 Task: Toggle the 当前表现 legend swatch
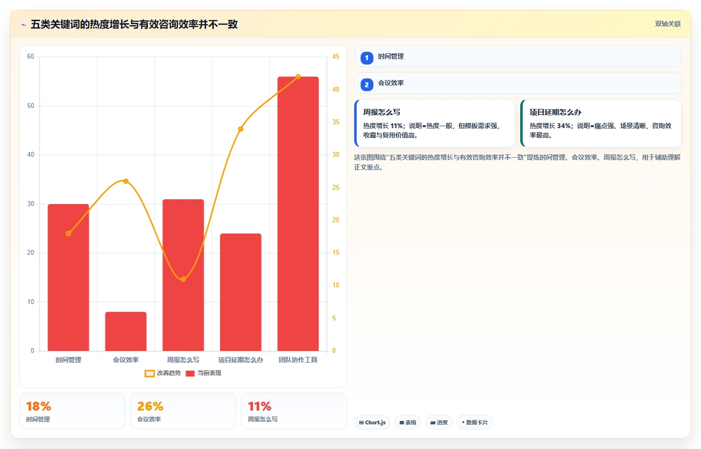click(x=190, y=374)
